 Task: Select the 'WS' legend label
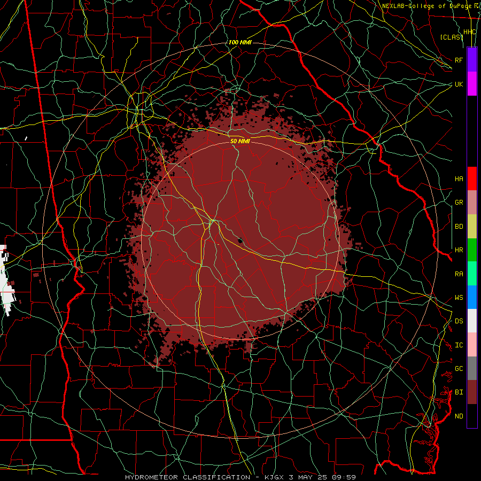point(459,298)
